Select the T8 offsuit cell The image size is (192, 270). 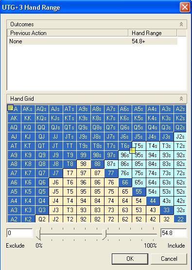tap(70, 164)
